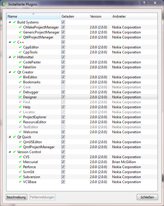Image resolution: width=164 pixels, height=206 pixels.
Task: Select the Bookmarks plugin entry
Action: point(82,82)
